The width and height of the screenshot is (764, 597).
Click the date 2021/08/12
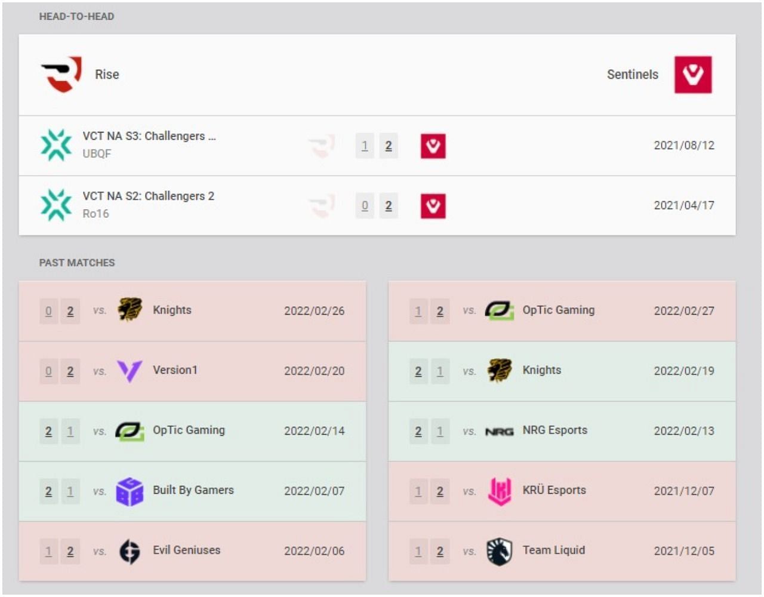click(x=684, y=145)
